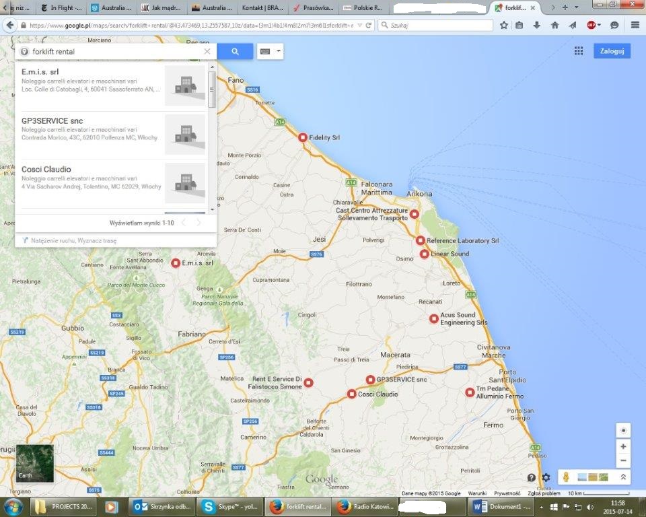
Task: Click the Warunki terms link
Action: point(477,493)
